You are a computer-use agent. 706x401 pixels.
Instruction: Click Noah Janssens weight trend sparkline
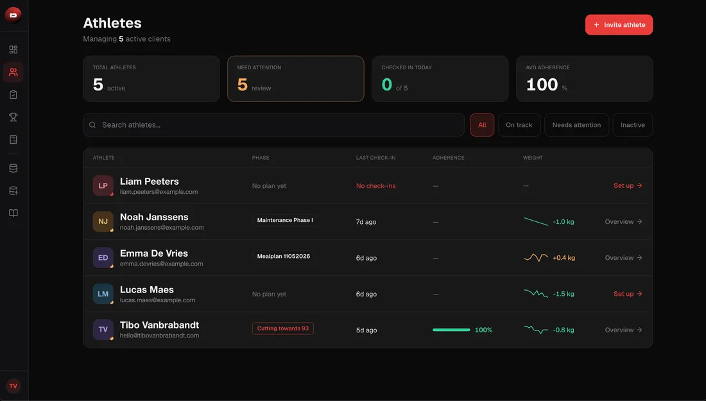pos(536,221)
